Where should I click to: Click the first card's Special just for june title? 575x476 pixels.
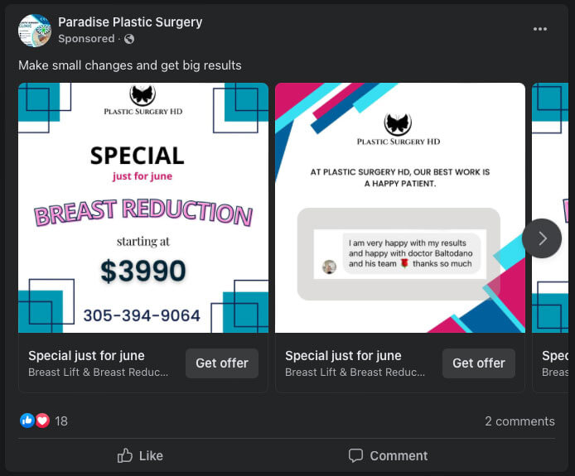tap(86, 356)
